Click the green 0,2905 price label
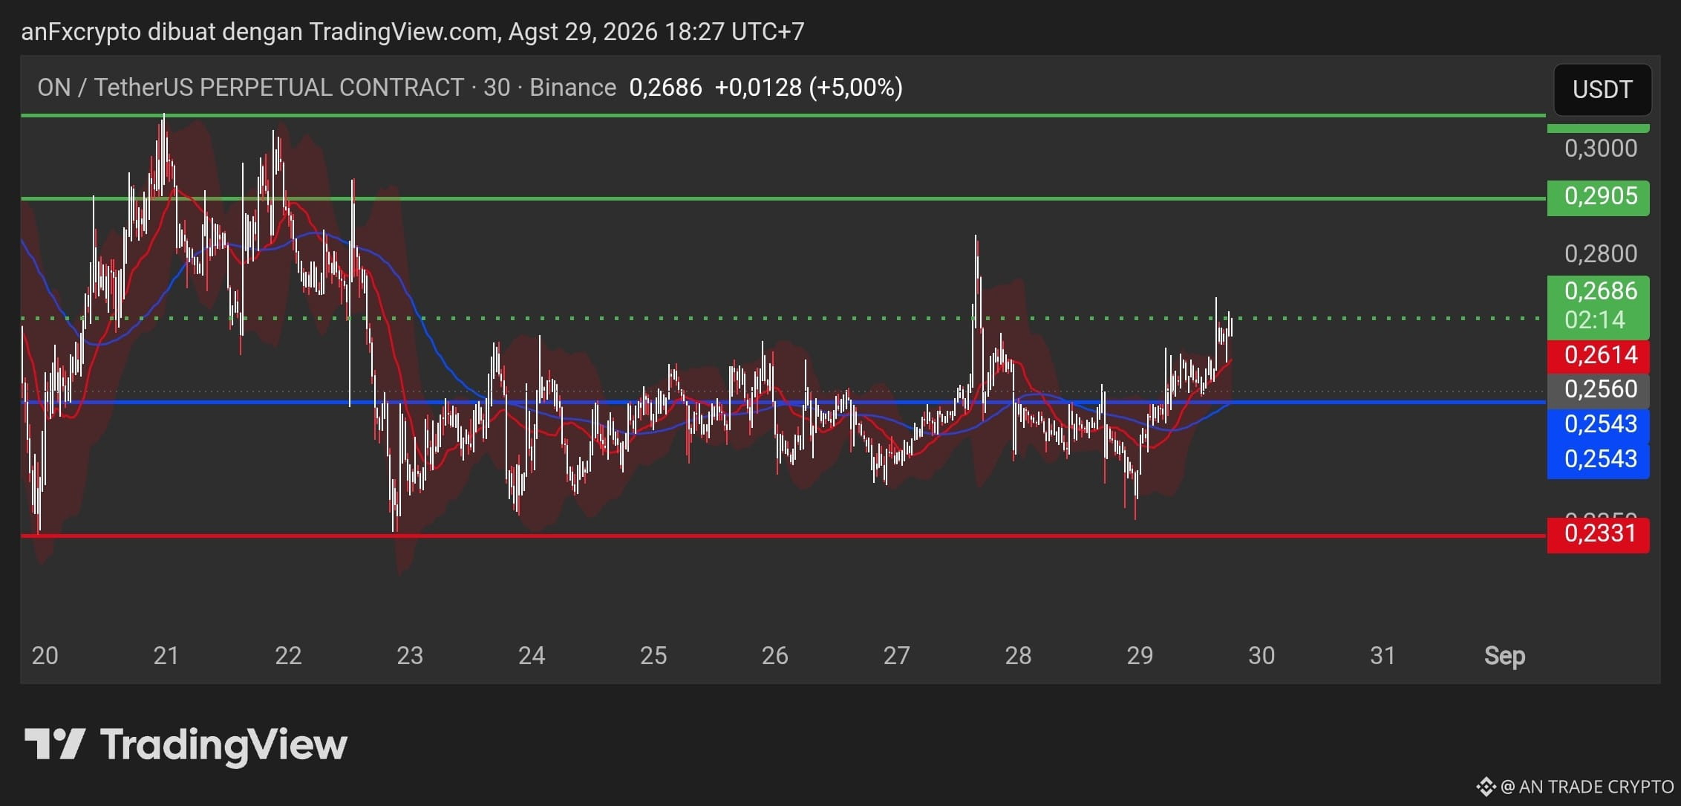 1599,197
